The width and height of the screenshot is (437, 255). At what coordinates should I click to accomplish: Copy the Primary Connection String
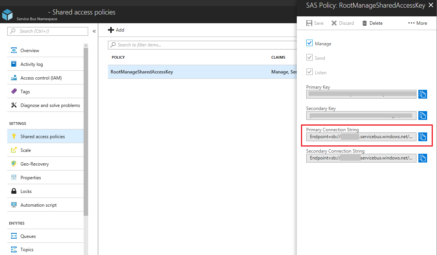(x=423, y=137)
